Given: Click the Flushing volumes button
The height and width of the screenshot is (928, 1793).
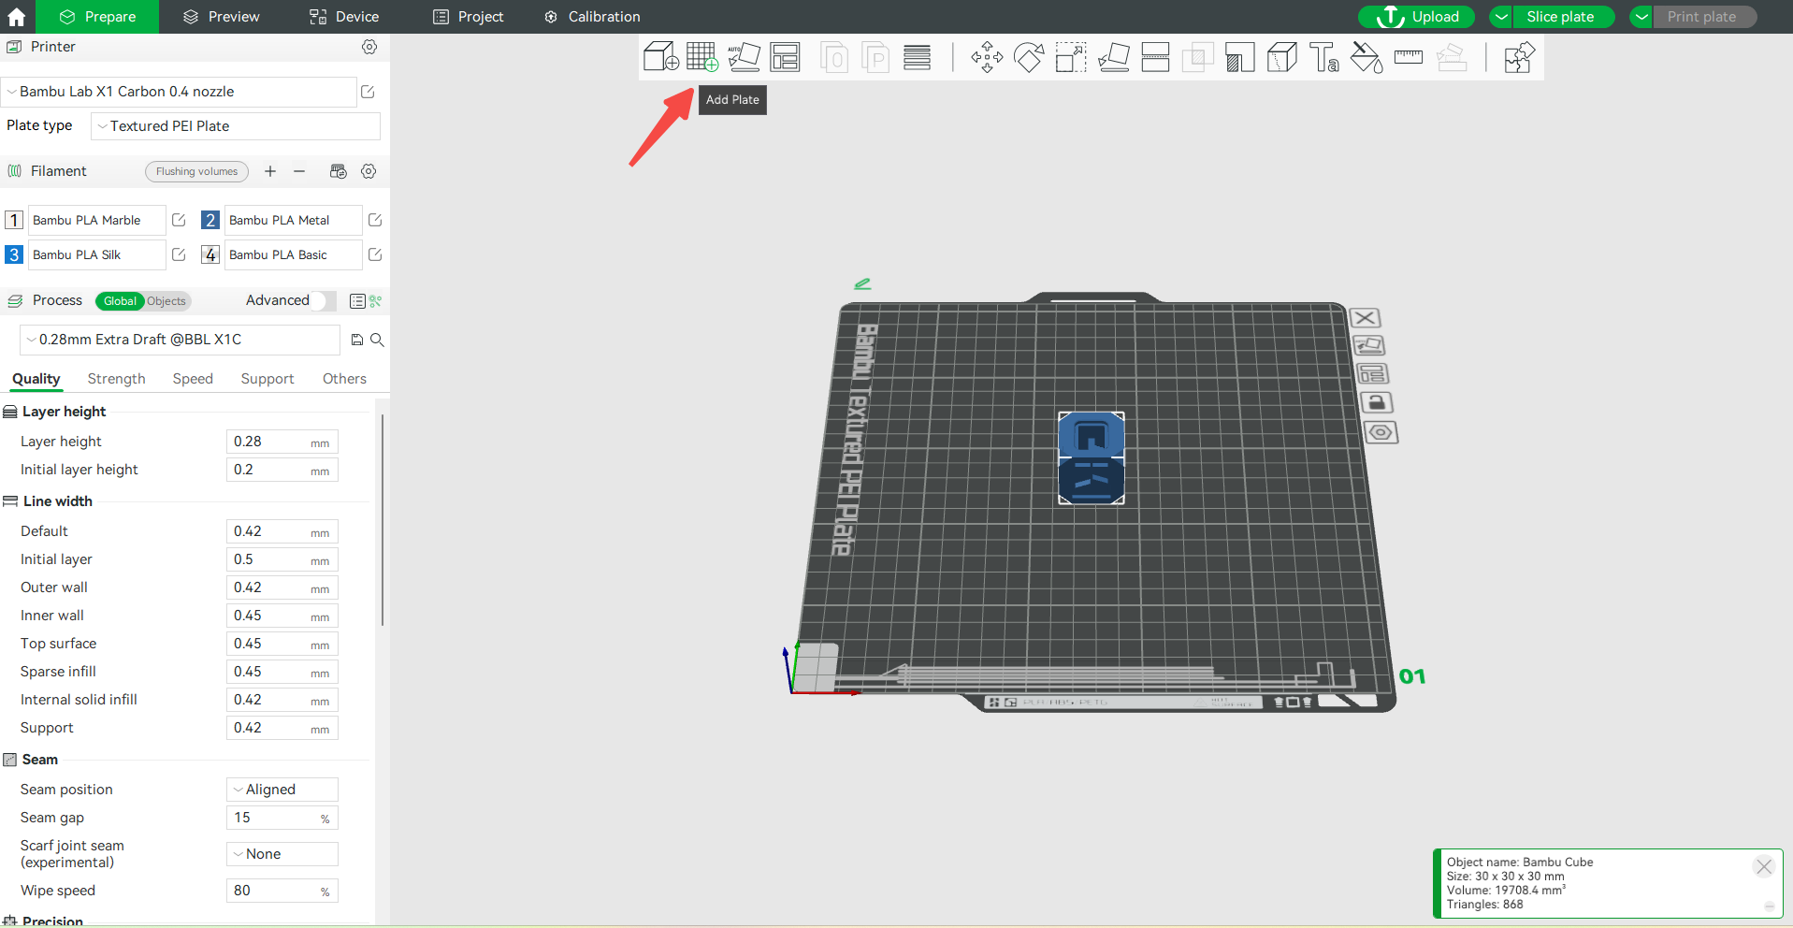Looking at the screenshot, I should (196, 171).
